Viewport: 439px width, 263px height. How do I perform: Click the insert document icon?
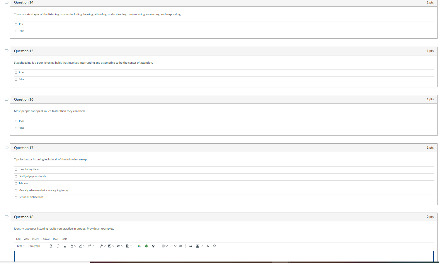click(127, 246)
